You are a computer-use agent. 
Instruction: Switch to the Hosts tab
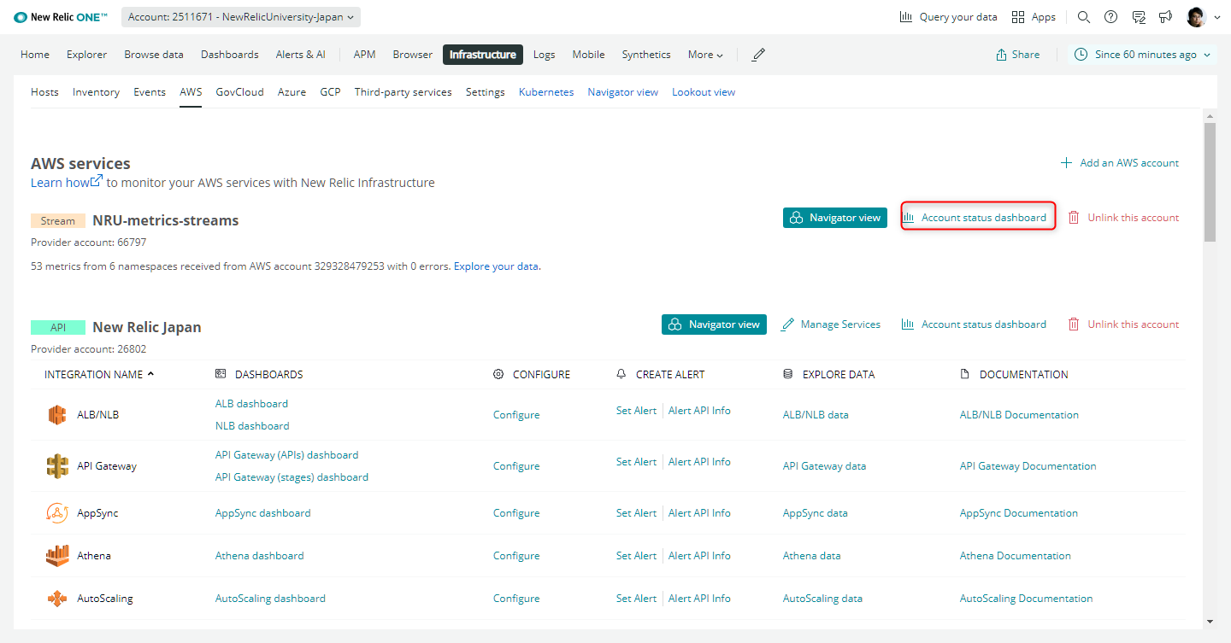click(x=44, y=92)
